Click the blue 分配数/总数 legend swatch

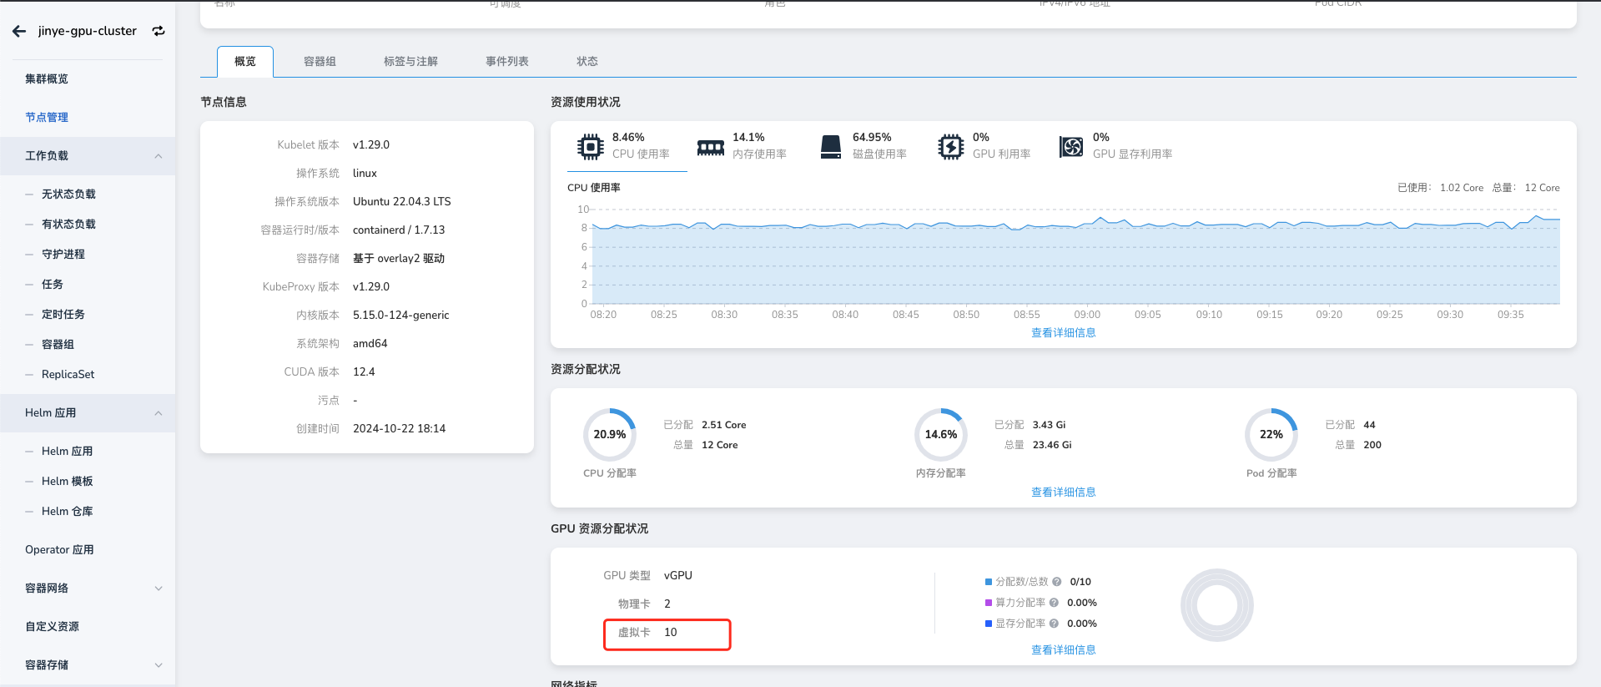[989, 582]
